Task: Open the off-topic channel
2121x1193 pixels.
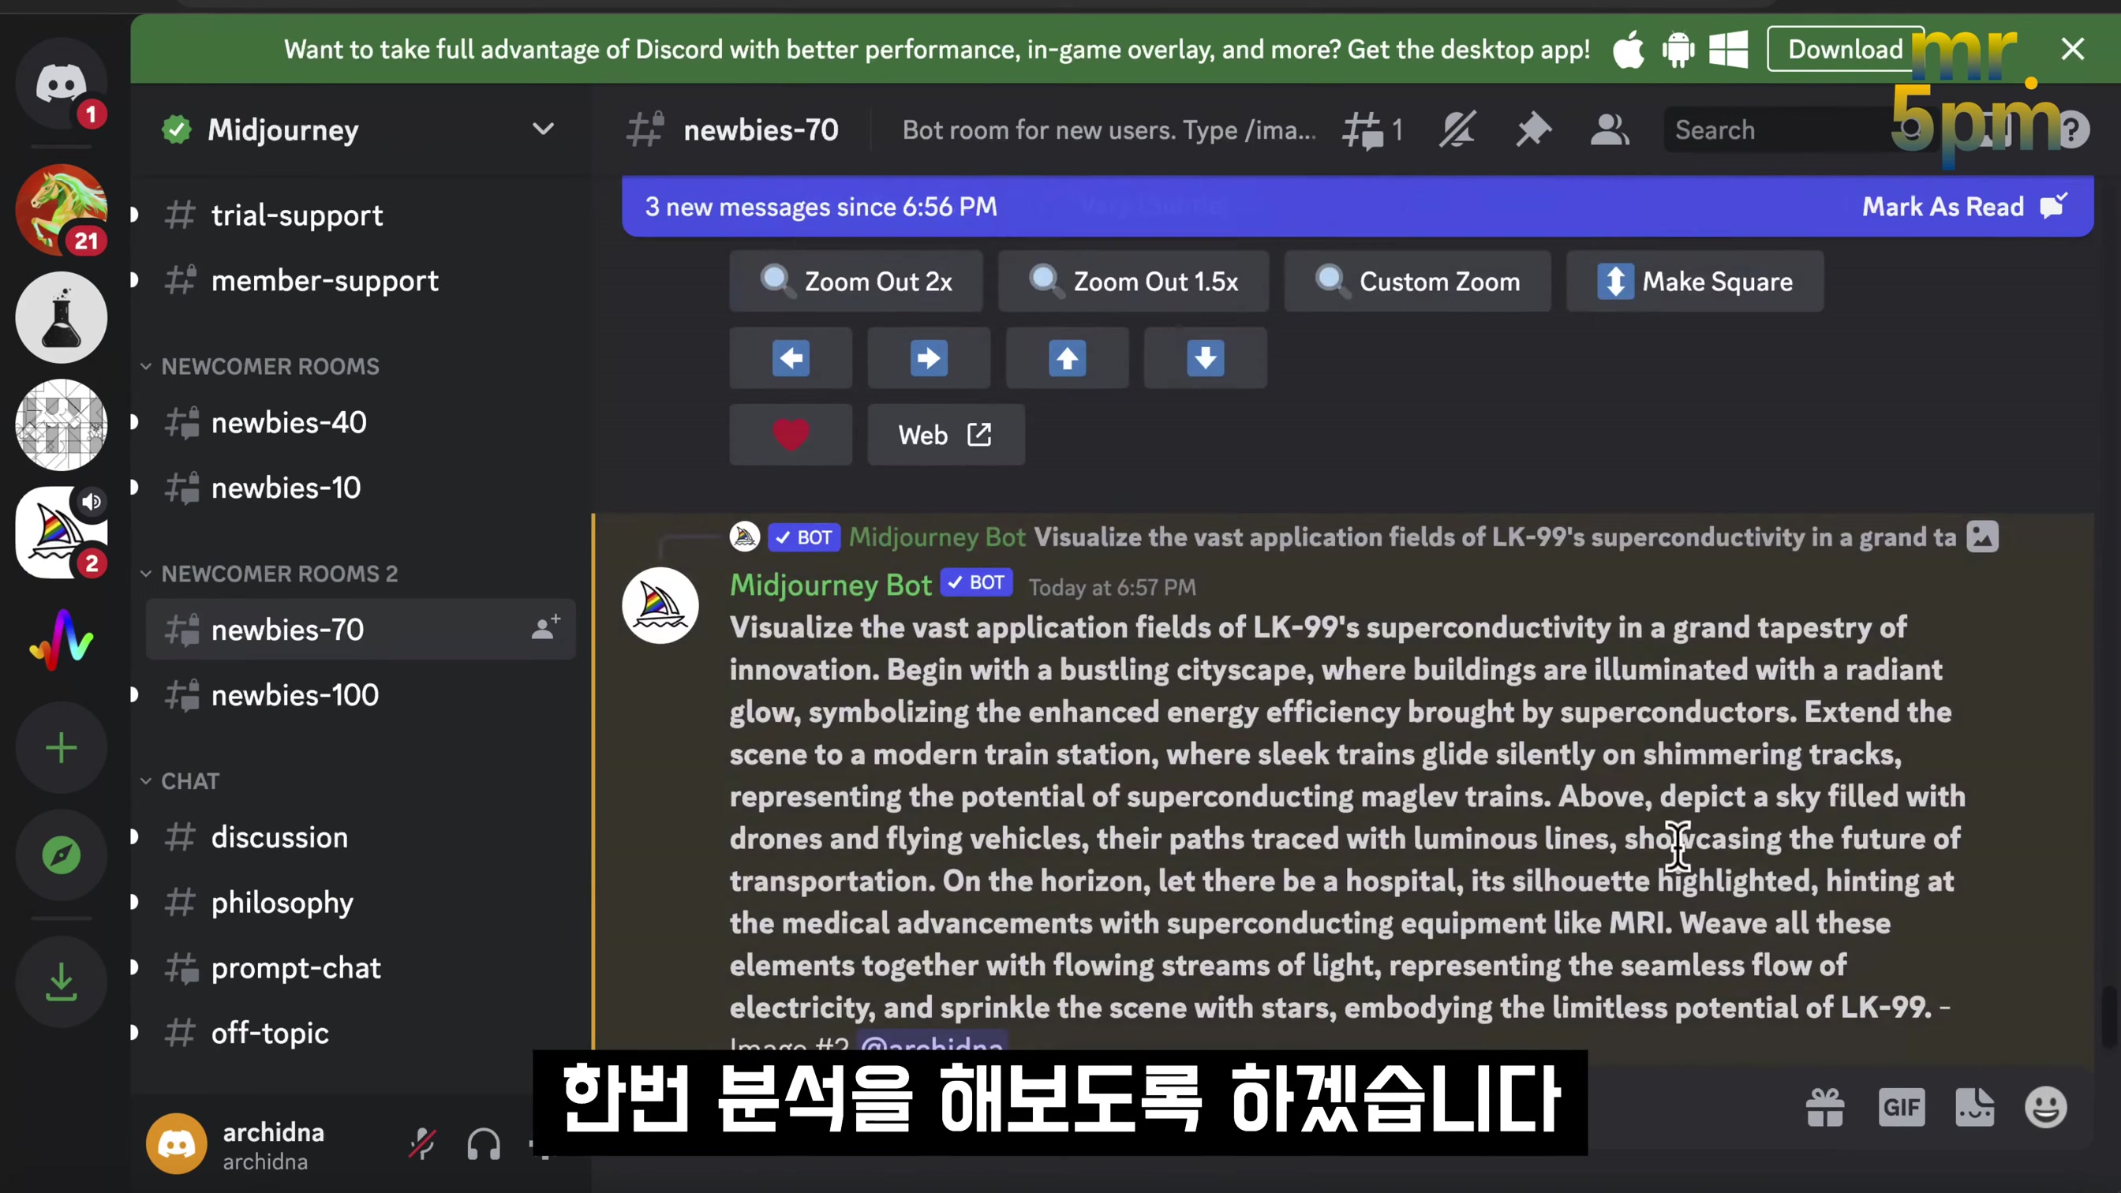Action: click(x=361, y=1033)
